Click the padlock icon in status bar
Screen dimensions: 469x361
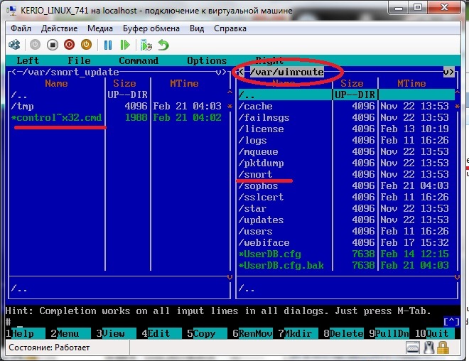pyautogui.click(x=443, y=347)
